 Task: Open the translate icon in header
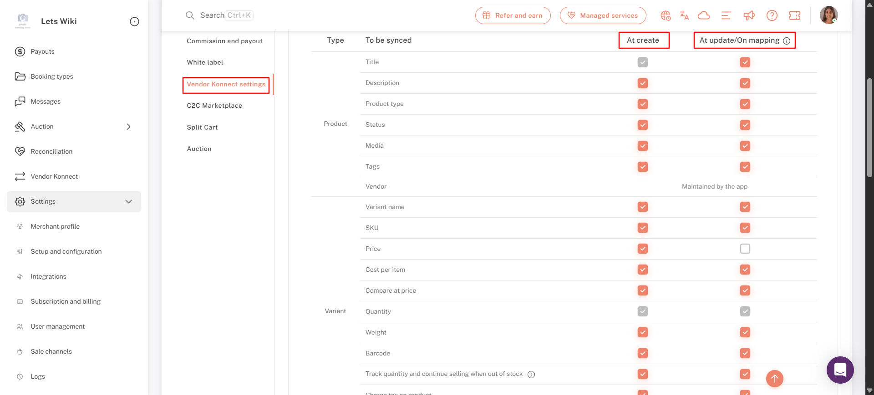[684, 15]
